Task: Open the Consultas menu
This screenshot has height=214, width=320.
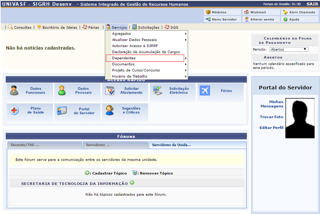Action: 20,27
